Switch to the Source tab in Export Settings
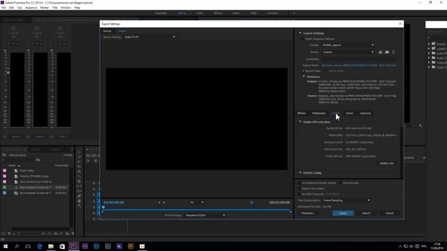This screenshot has width=447, height=251. coord(107,31)
